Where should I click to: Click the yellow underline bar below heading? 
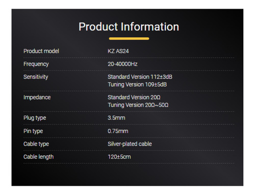(129, 39)
